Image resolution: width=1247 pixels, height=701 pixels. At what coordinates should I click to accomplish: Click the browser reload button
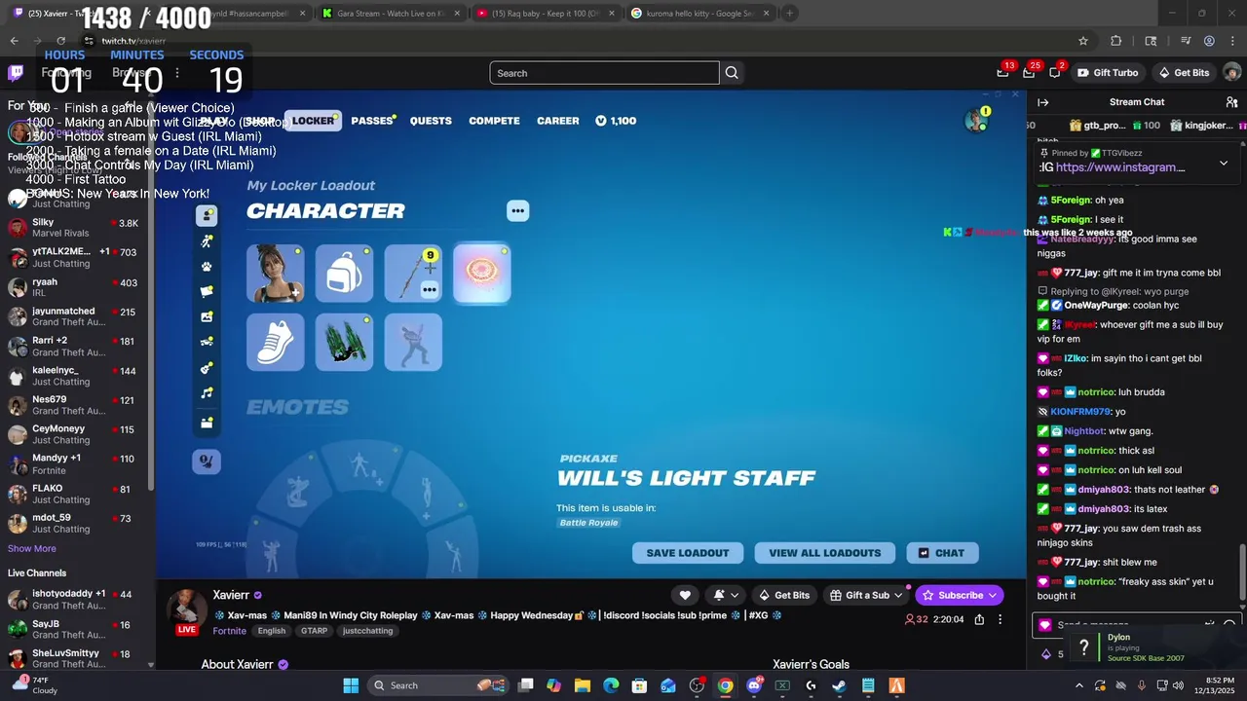tap(60, 41)
